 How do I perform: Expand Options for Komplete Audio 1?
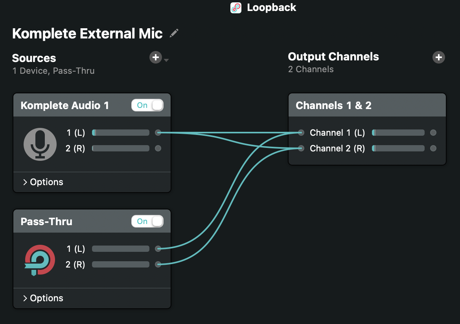[x=43, y=182]
